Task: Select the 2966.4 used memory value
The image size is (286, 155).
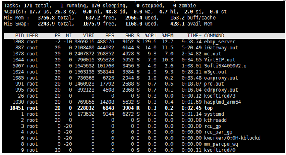Action: click(x=134, y=18)
